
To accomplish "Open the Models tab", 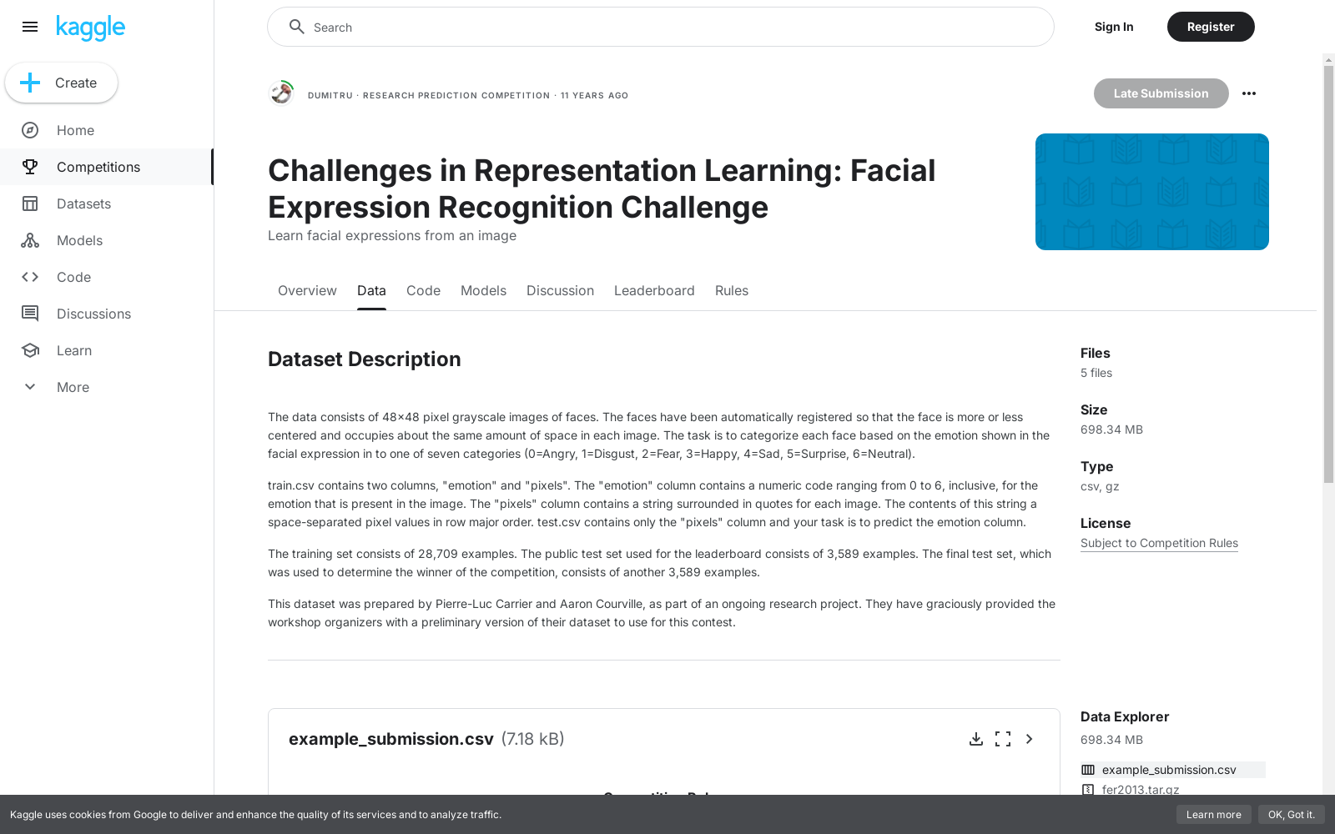I will (483, 290).
